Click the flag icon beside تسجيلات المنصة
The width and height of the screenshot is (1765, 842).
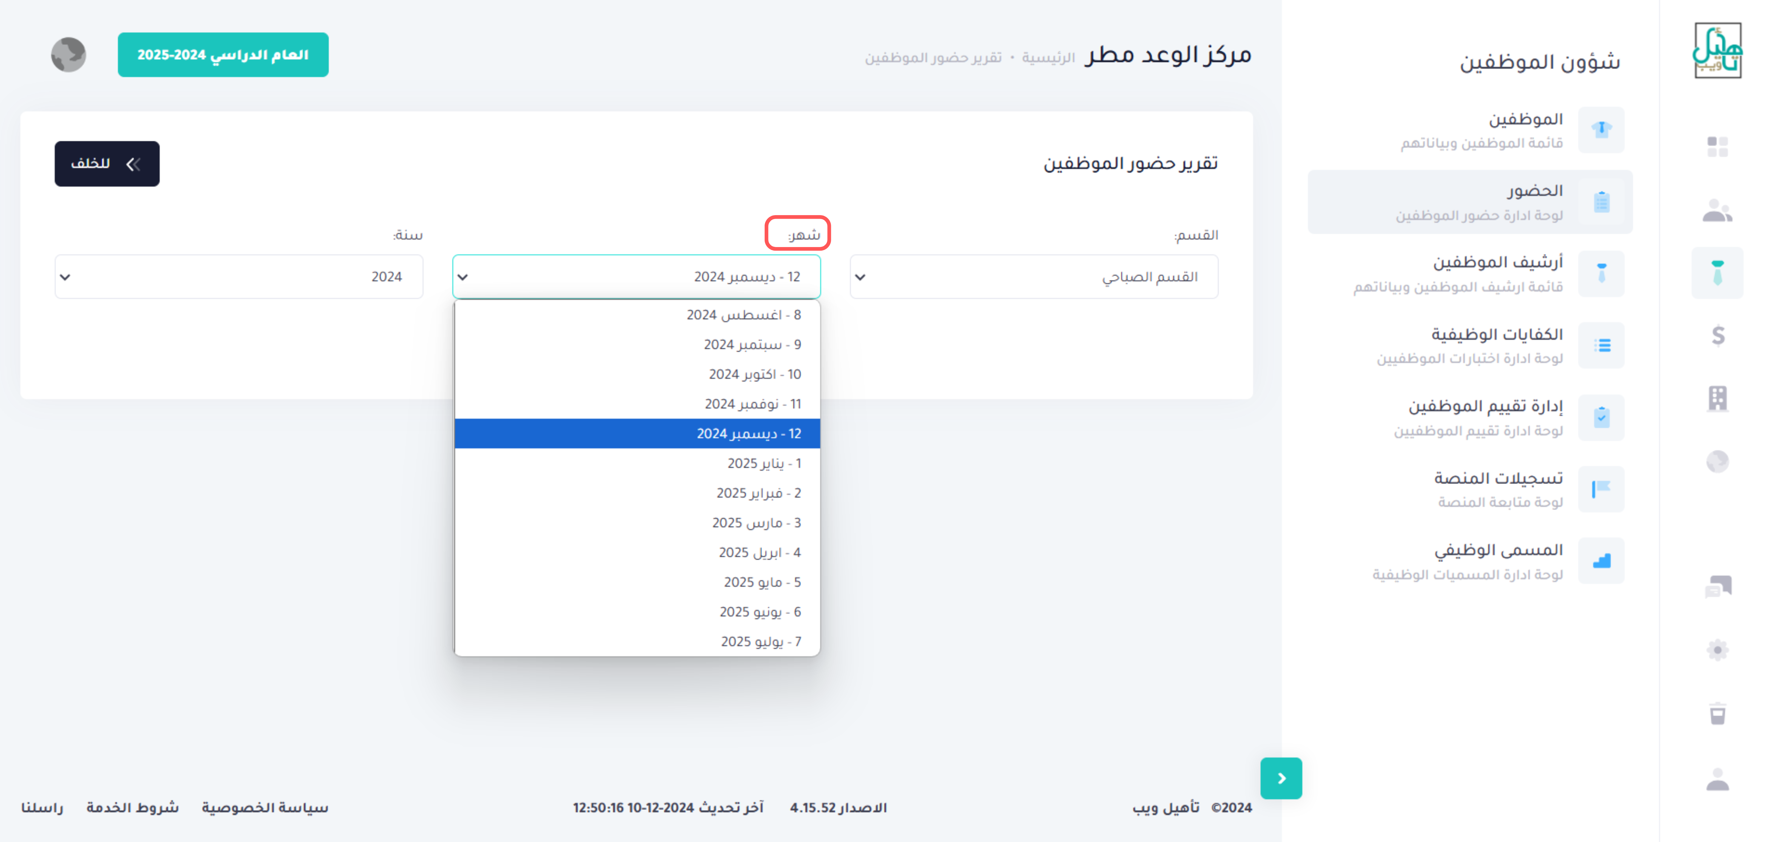point(1601,489)
